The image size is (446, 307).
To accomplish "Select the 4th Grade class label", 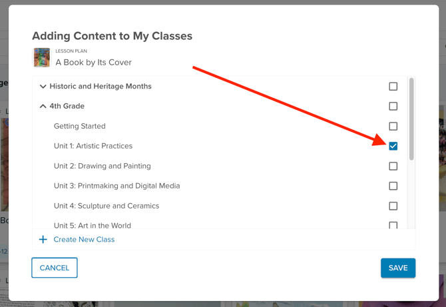I will pos(67,106).
